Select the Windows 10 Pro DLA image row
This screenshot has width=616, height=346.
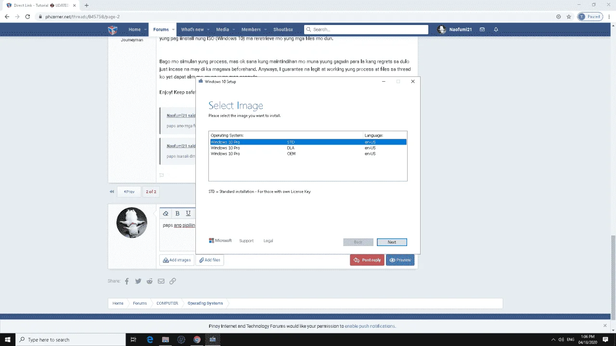click(308, 148)
